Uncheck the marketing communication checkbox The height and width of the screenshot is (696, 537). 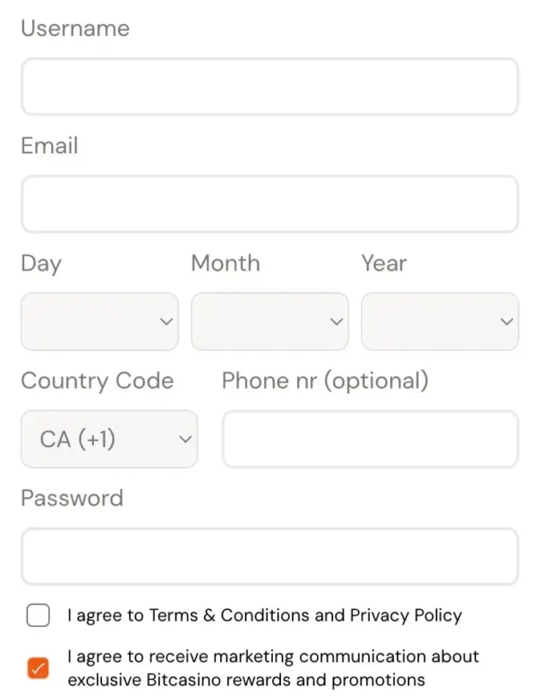click(38, 668)
